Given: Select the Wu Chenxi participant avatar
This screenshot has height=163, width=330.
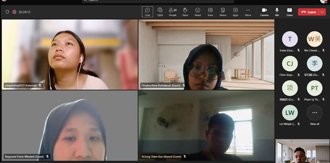Looking at the screenshot, I should click(314, 39).
